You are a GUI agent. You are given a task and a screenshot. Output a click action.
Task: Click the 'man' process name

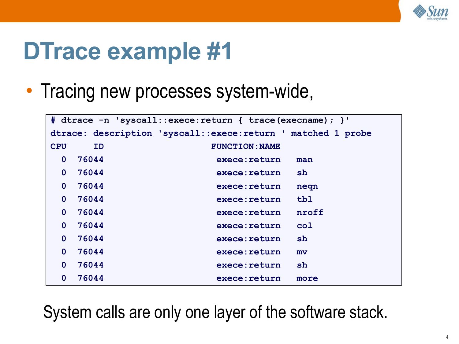(304, 160)
